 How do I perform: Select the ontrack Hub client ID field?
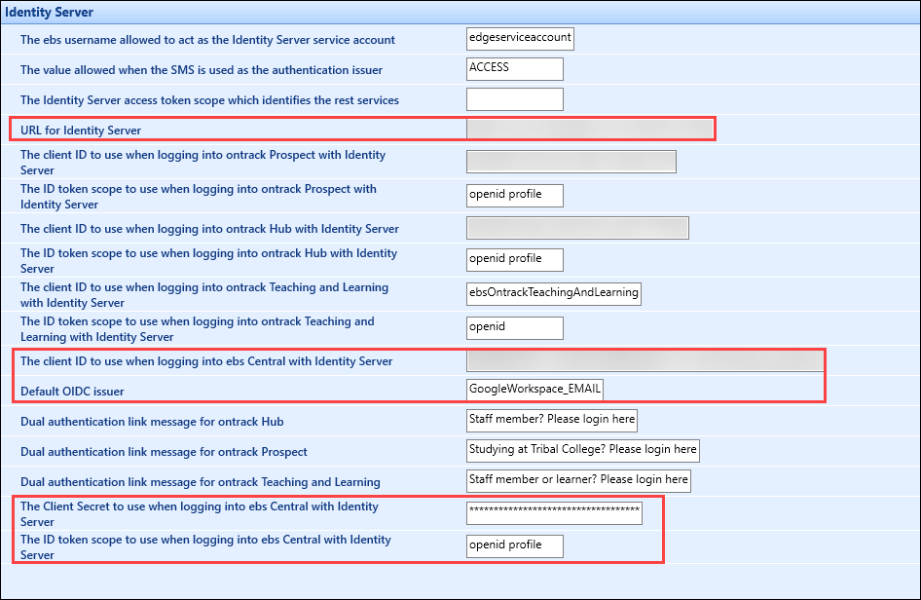coord(577,227)
